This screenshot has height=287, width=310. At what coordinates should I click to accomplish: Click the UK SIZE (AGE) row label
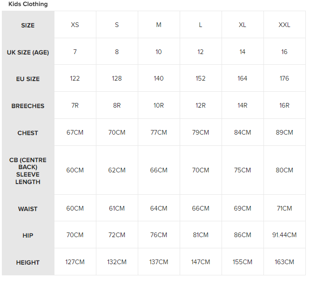tap(28, 52)
